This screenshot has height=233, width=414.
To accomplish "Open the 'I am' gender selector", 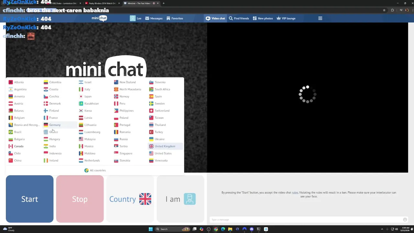I will pyautogui.click(x=180, y=199).
